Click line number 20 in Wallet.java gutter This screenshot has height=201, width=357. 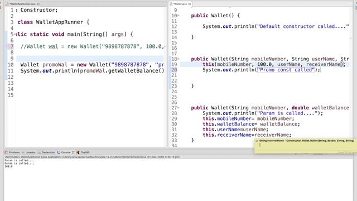(174, 70)
